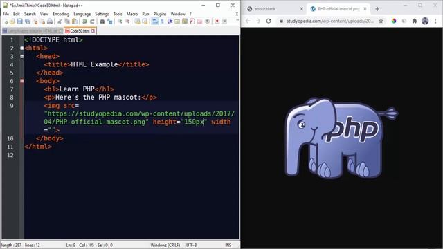Open the Chrome extensions puzzle icon

[415, 21]
